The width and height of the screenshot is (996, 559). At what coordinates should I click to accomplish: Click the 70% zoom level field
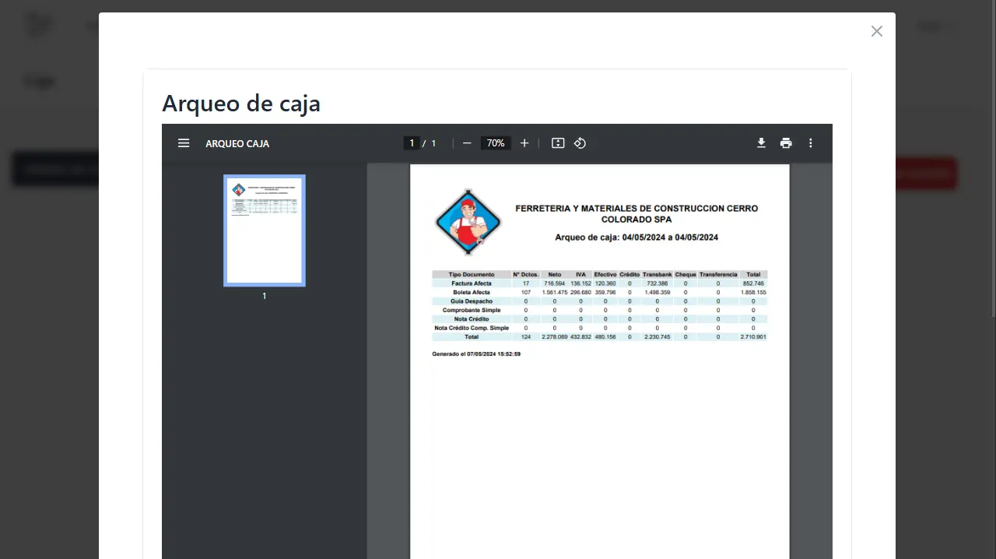point(496,143)
